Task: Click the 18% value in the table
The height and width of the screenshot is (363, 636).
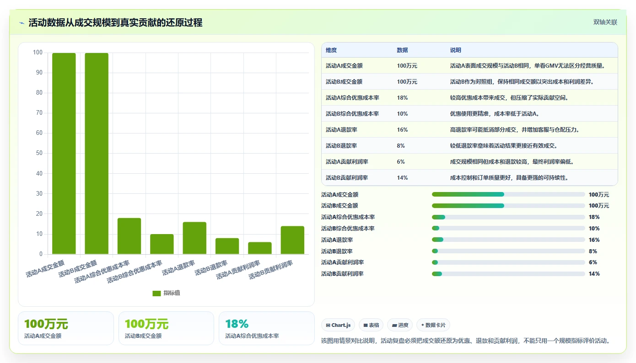Action: click(x=402, y=98)
